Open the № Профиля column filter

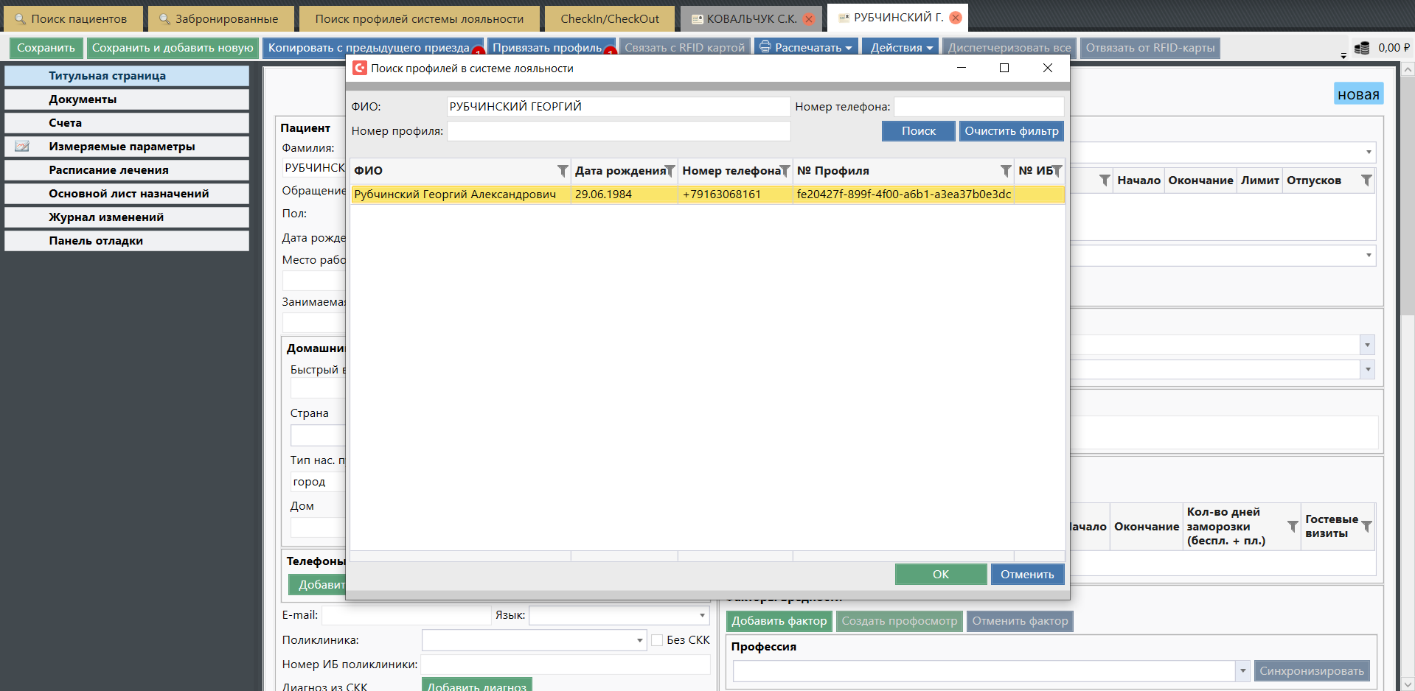pyautogui.click(x=1005, y=171)
